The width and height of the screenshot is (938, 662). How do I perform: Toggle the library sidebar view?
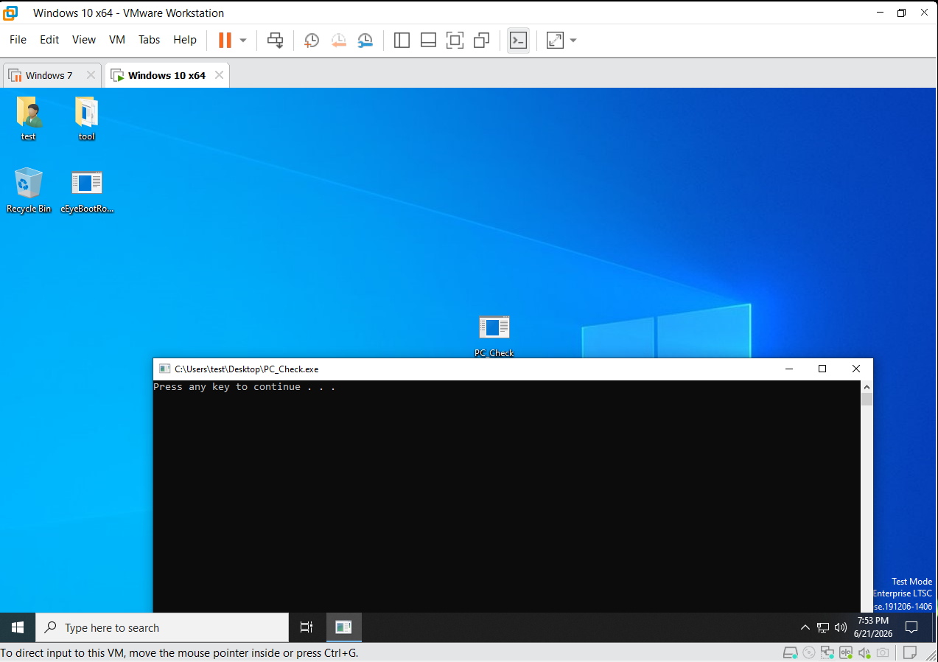tap(402, 40)
